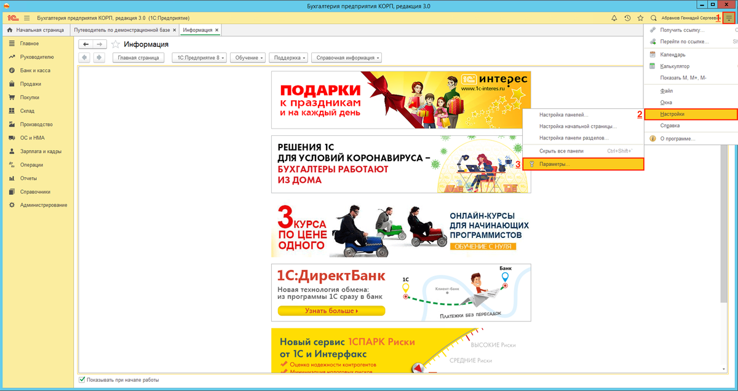Open the history clock icon

click(x=627, y=18)
